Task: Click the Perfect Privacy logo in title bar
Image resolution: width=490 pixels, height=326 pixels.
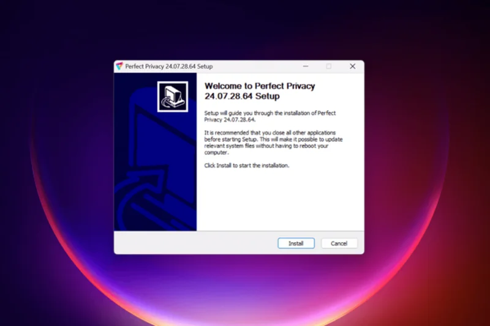Action: click(119, 66)
